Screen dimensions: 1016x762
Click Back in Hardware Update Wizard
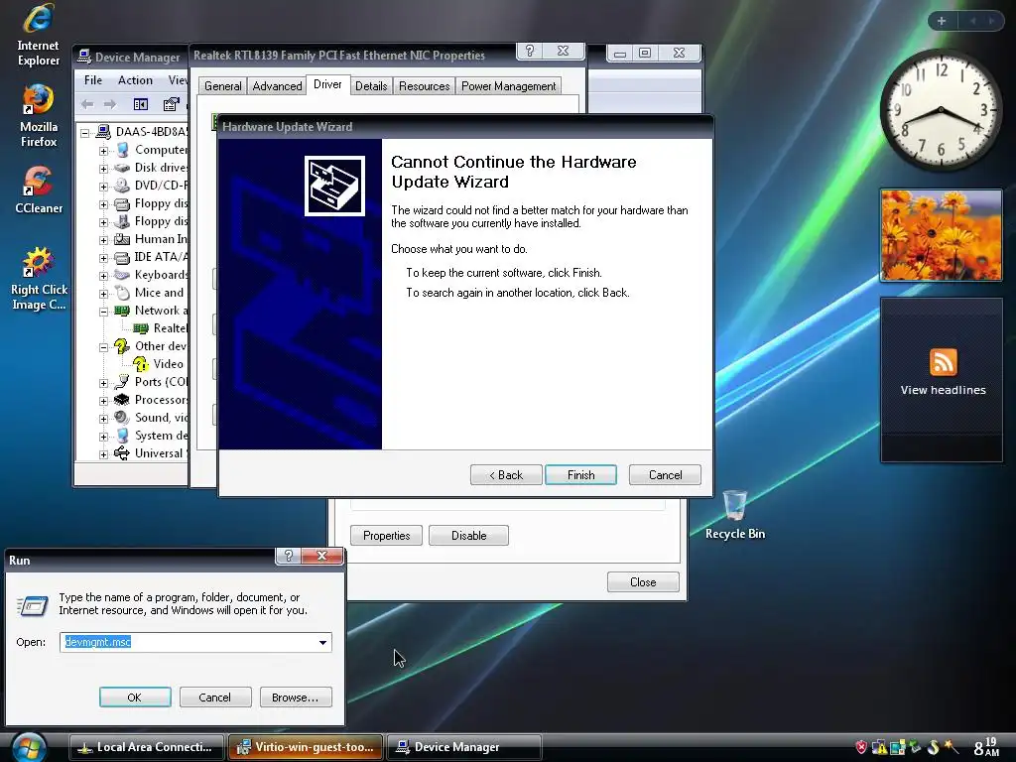(x=506, y=475)
